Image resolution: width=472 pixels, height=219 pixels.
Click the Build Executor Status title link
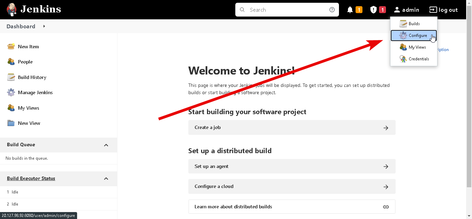coord(31,178)
